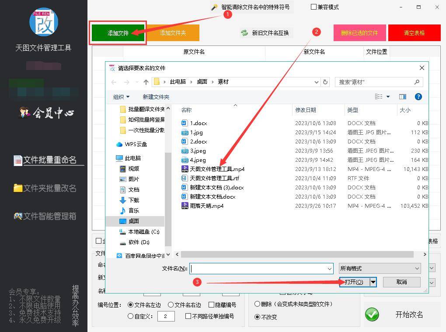The height and width of the screenshot is (332, 446).
Task: Open 本地磁盘 (C:) drive
Action: [x=139, y=232]
